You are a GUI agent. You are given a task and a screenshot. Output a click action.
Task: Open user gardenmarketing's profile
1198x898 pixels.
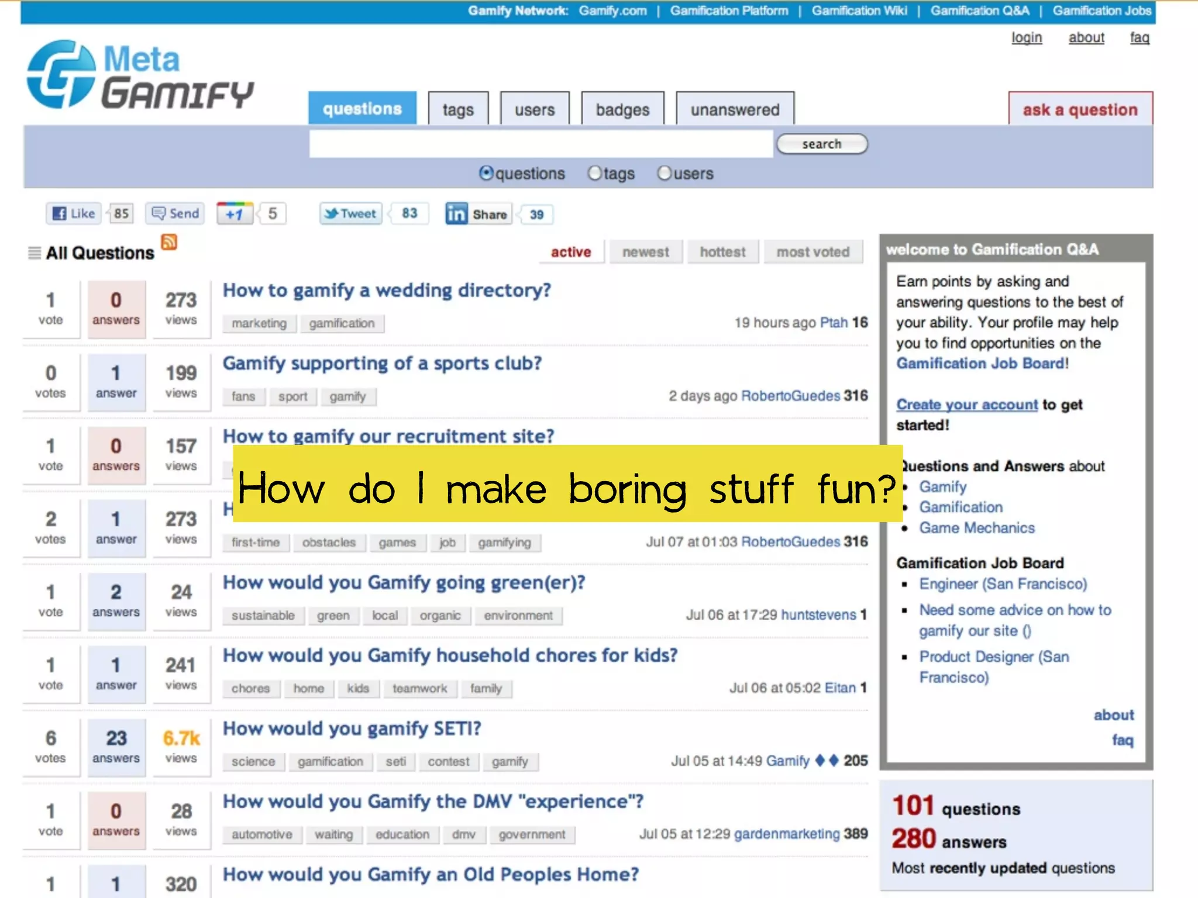click(787, 834)
